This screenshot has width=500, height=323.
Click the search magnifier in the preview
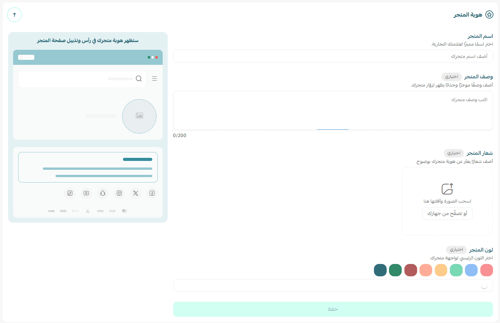coord(139,79)
